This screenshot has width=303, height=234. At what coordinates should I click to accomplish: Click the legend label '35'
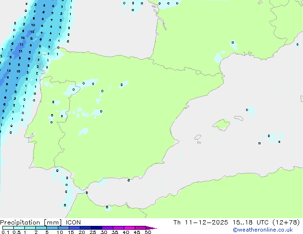[115, 232]
